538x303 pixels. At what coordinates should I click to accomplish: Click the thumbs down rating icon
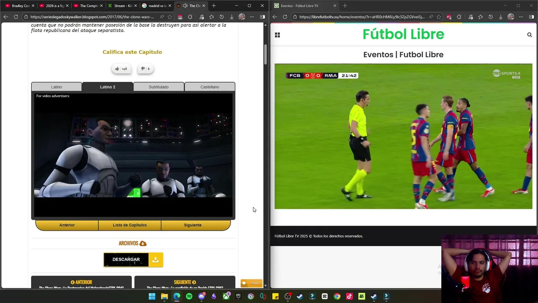(x=143, y=69)
